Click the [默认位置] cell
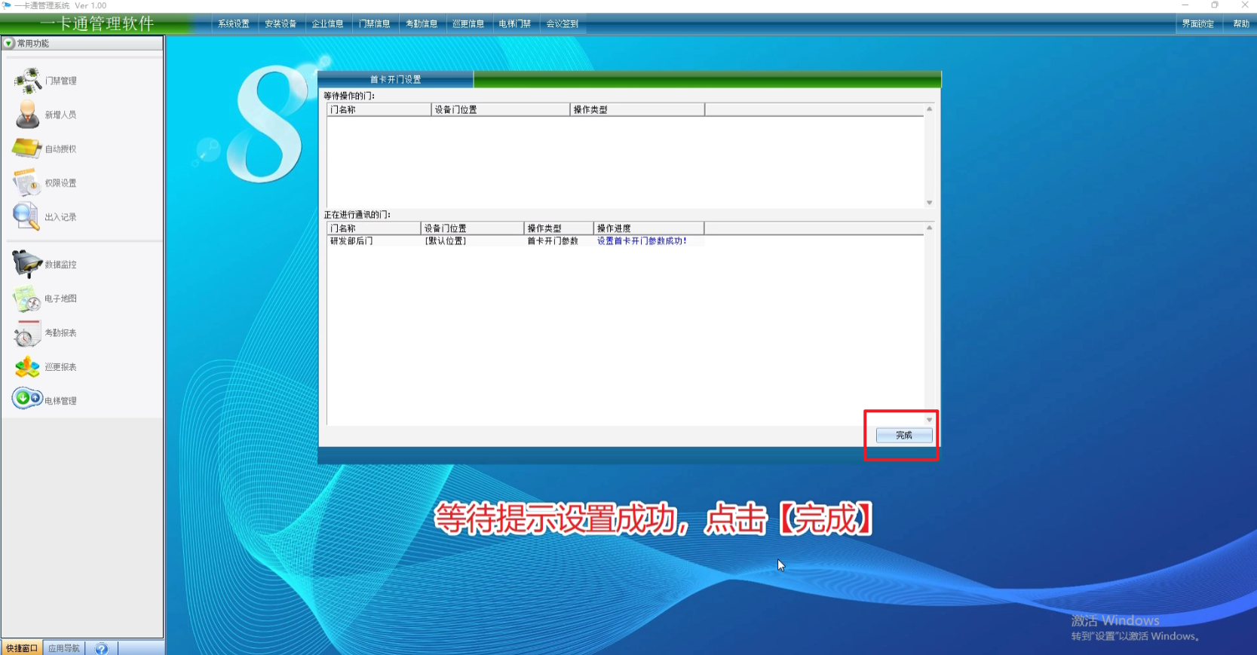The width and height of the screenshot is (1257, 655). (x=446, y=241)
